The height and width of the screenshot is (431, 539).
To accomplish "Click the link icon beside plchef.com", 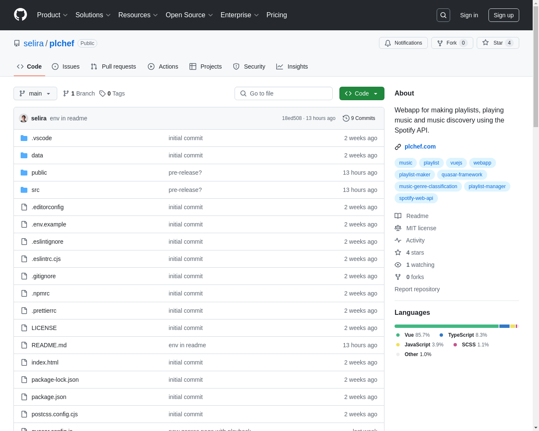I will [398, 147].
